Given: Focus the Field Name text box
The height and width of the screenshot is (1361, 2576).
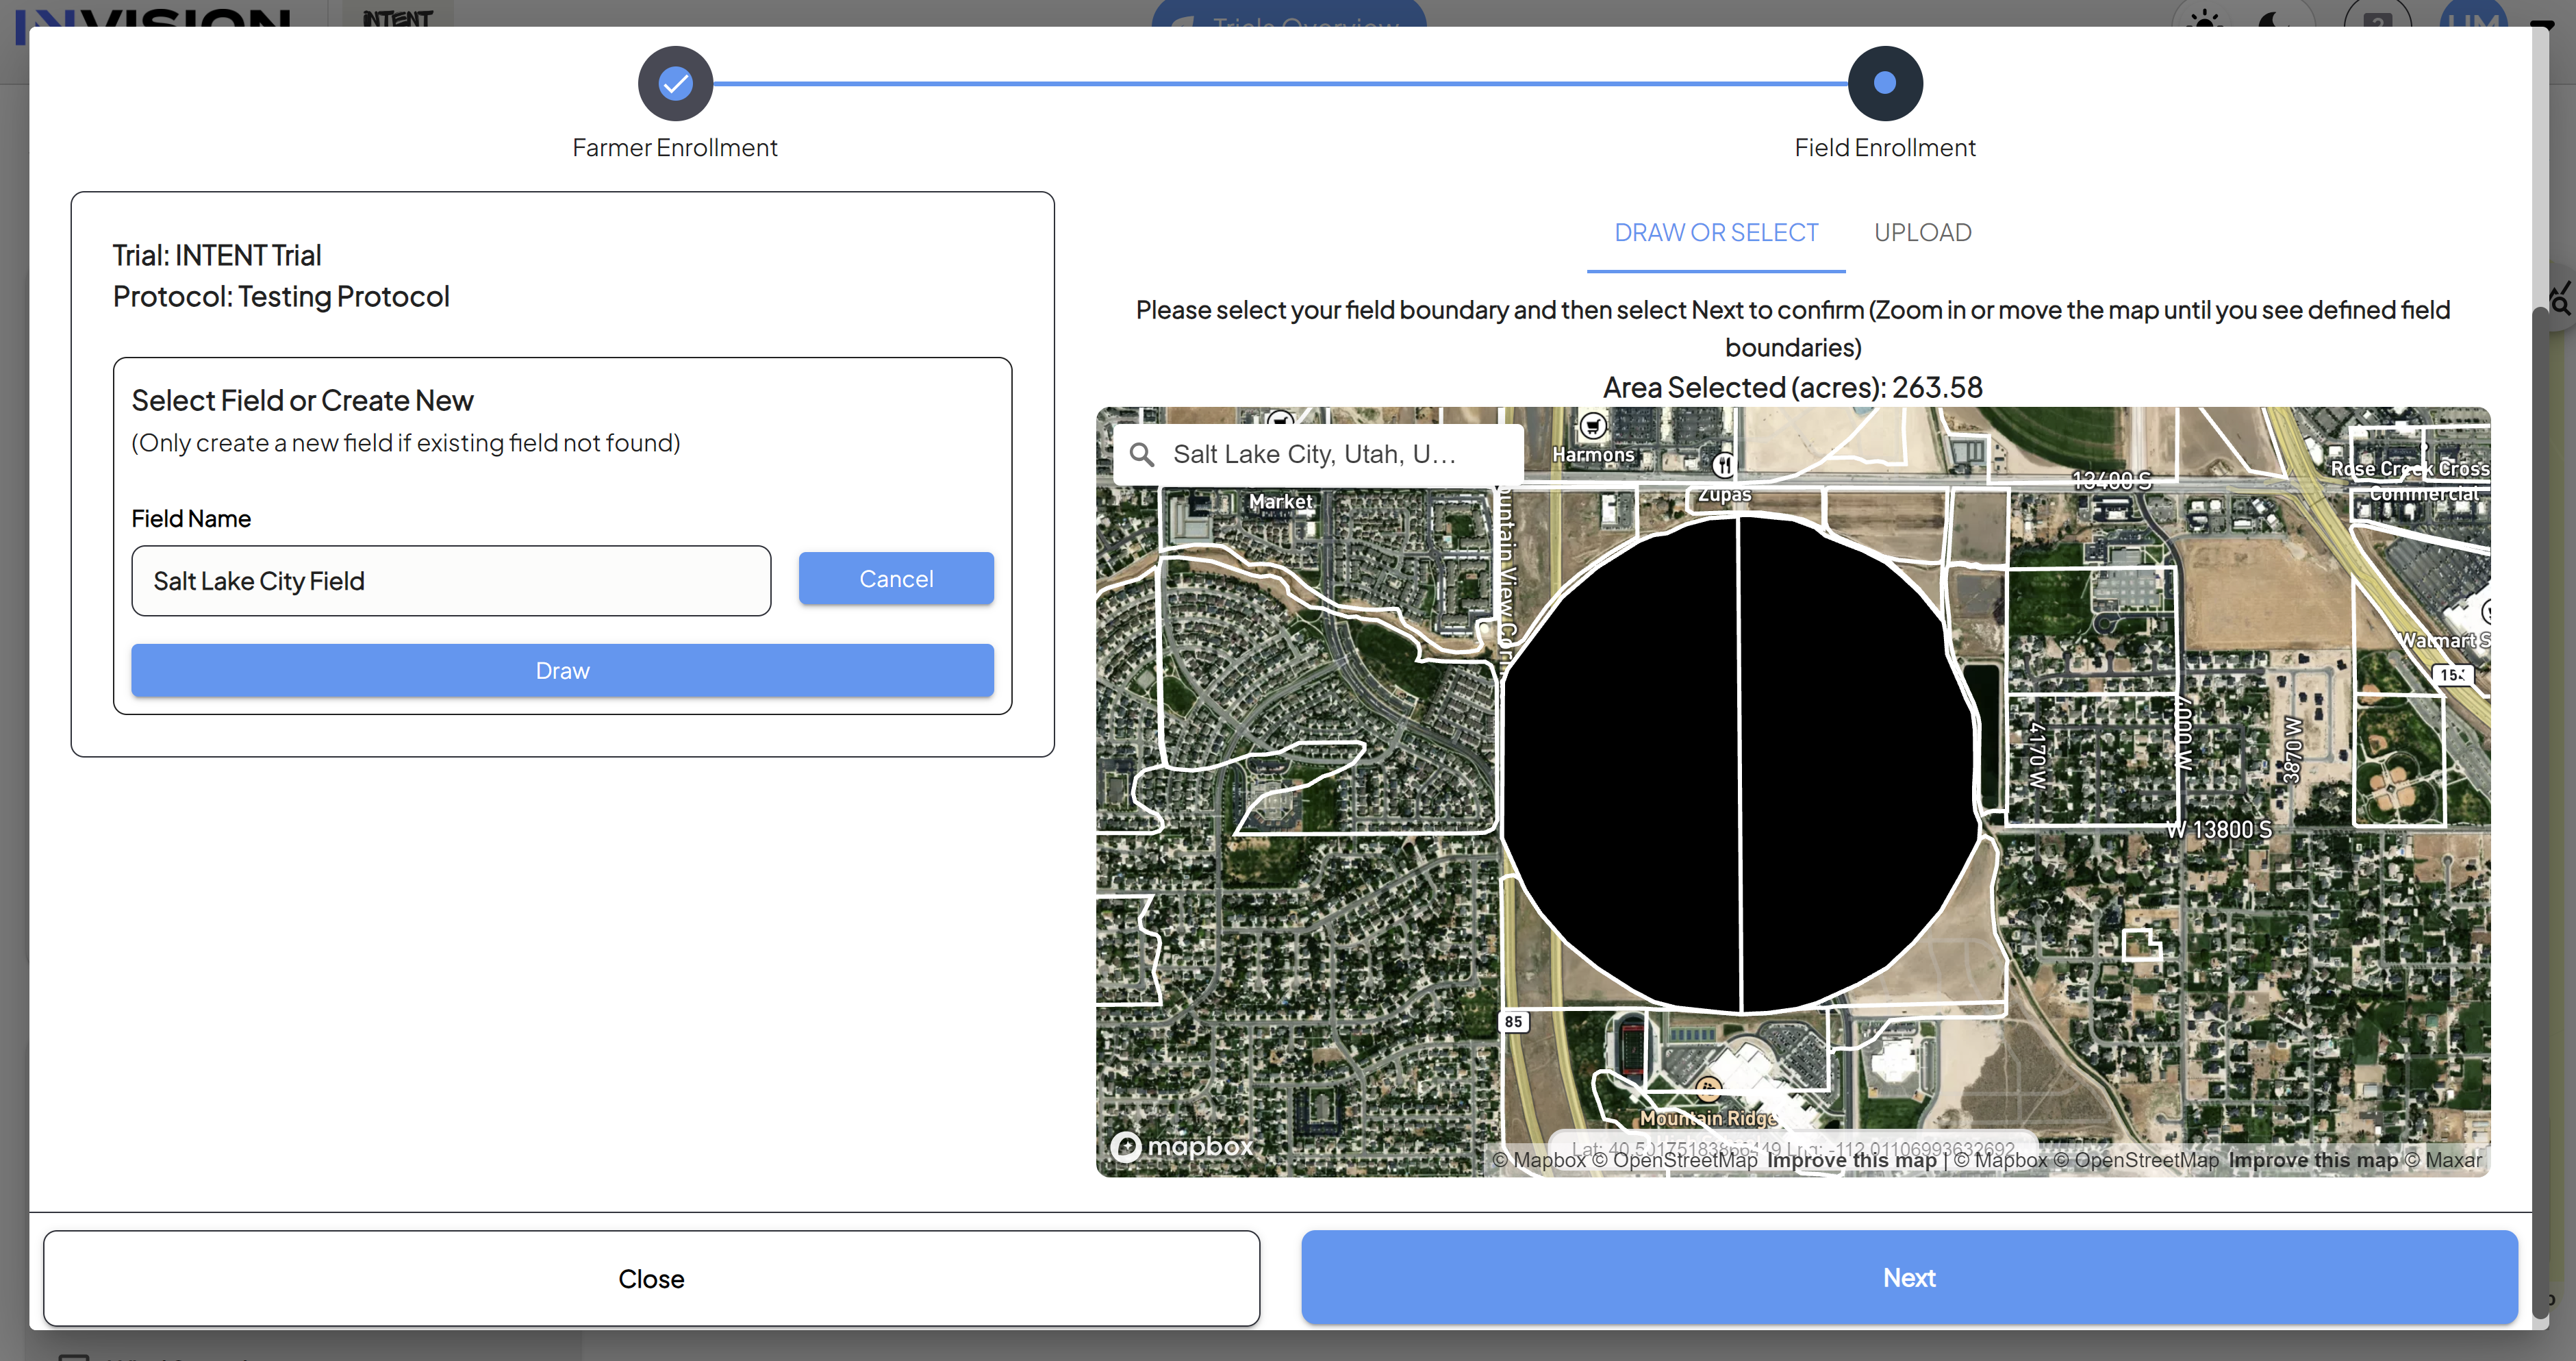Looking at the screenshot, I should click(x=451, y=581).
